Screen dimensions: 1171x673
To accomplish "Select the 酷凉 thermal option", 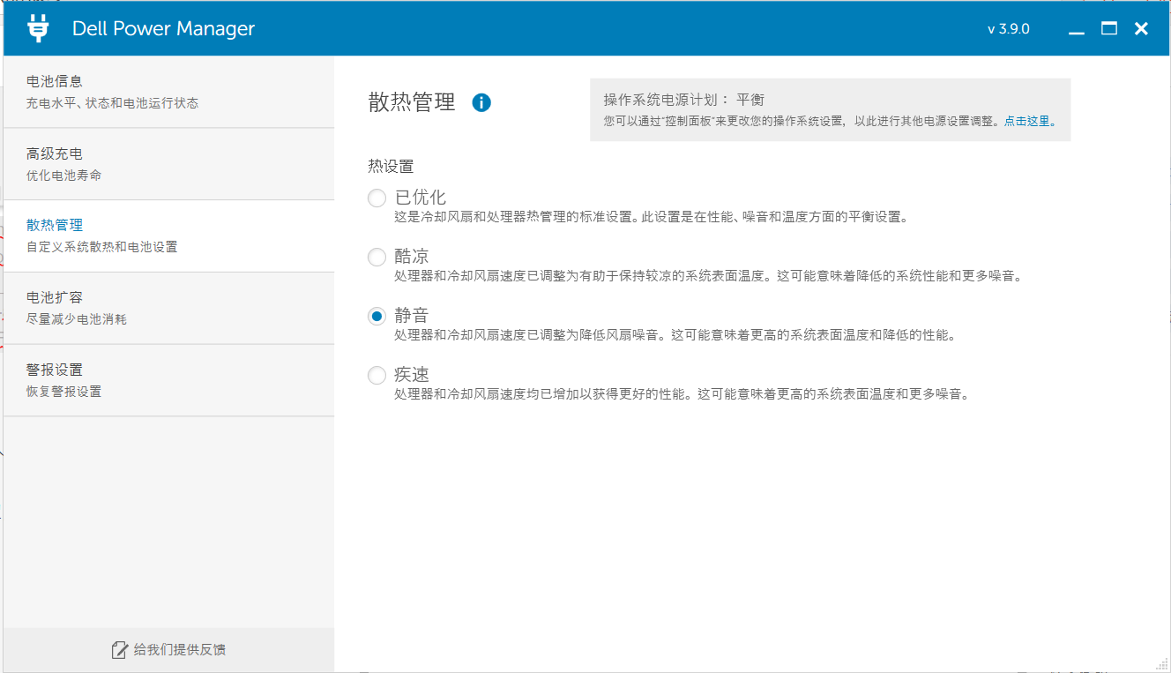I will 377,258.
